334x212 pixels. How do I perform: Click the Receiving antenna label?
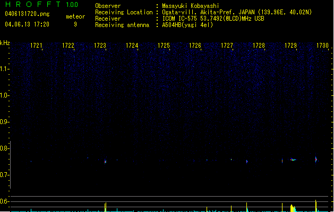tap(122, 25)
